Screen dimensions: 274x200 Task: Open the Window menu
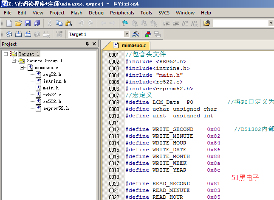(x=185, y=13)
